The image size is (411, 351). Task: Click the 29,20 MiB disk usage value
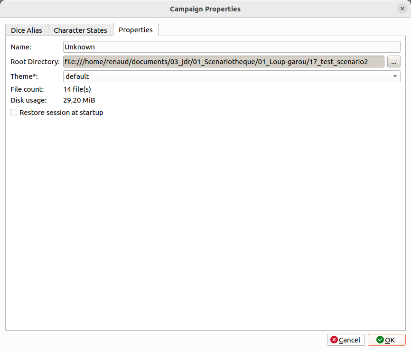point(79,100)
